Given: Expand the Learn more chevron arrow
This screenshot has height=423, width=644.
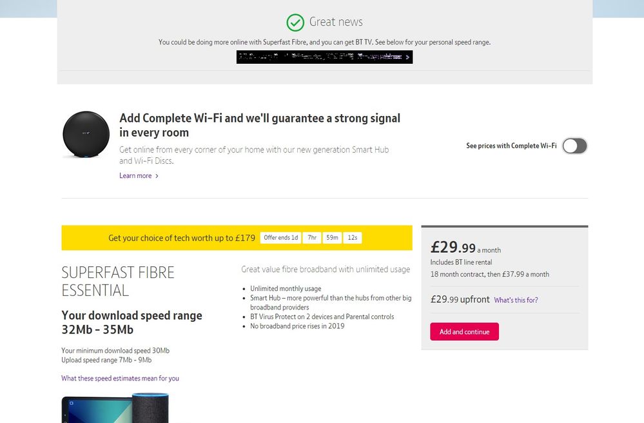Looking at the screenshot, I should (x=157, y=176).
